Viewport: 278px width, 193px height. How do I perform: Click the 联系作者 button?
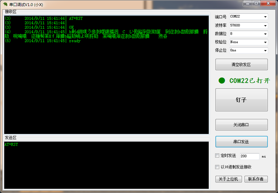[x=256, y=179]
